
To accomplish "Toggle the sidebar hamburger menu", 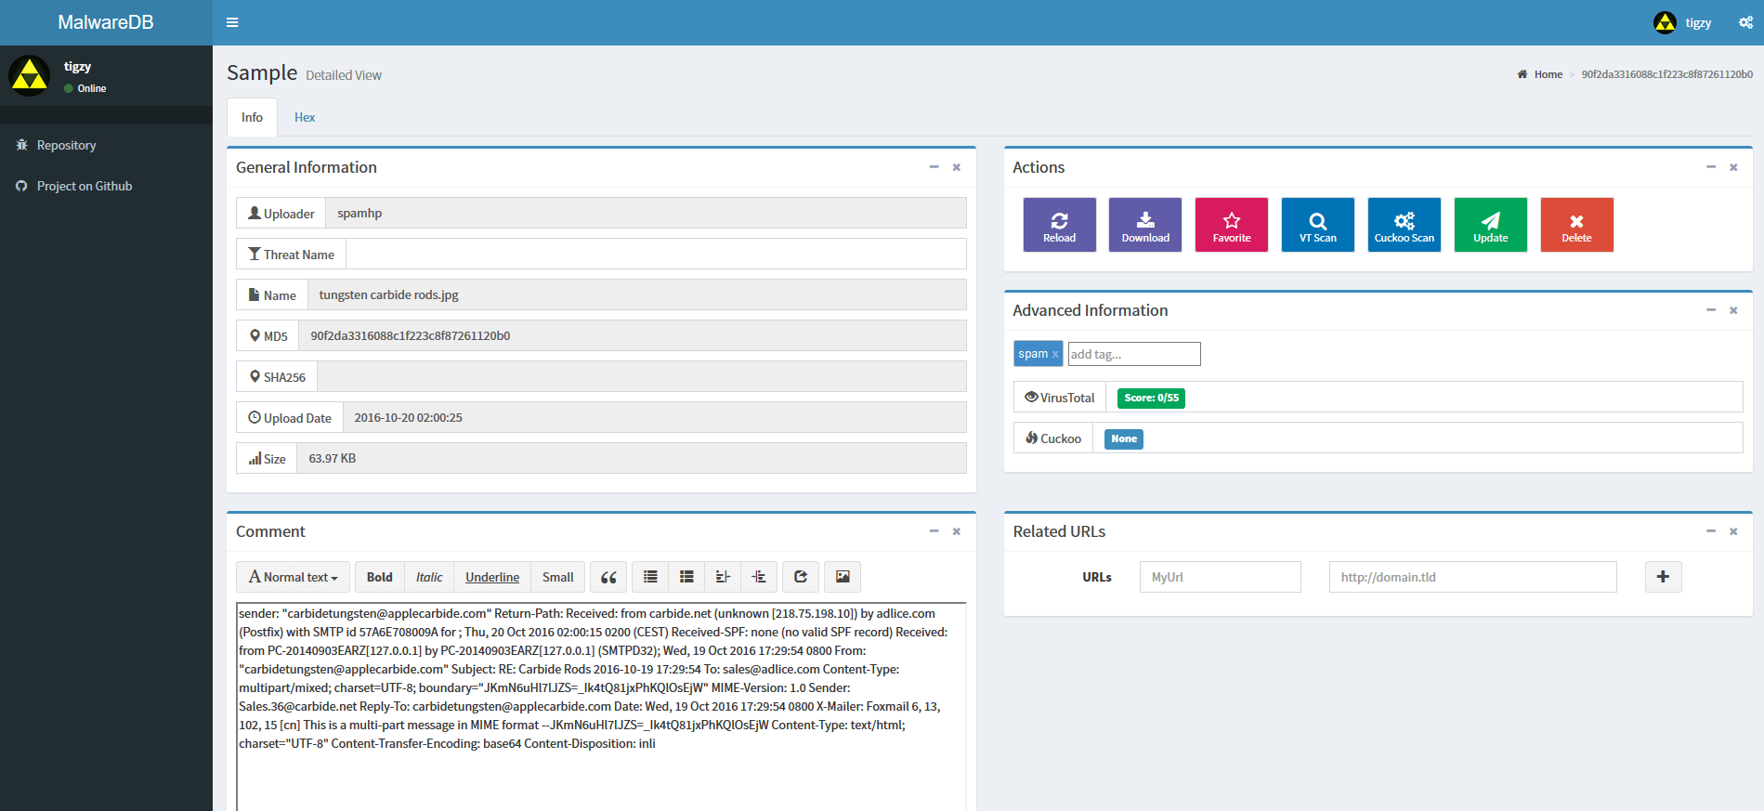I will coord(232,22).
